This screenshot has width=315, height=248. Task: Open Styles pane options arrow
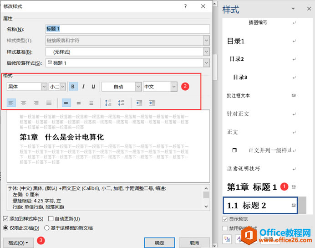(293, 9)
